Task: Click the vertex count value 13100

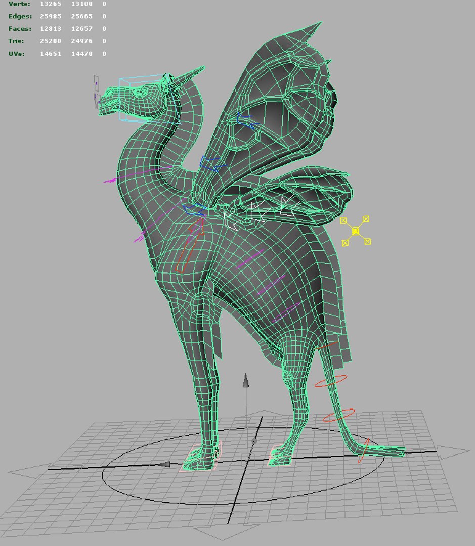Action: pos(82,4)
